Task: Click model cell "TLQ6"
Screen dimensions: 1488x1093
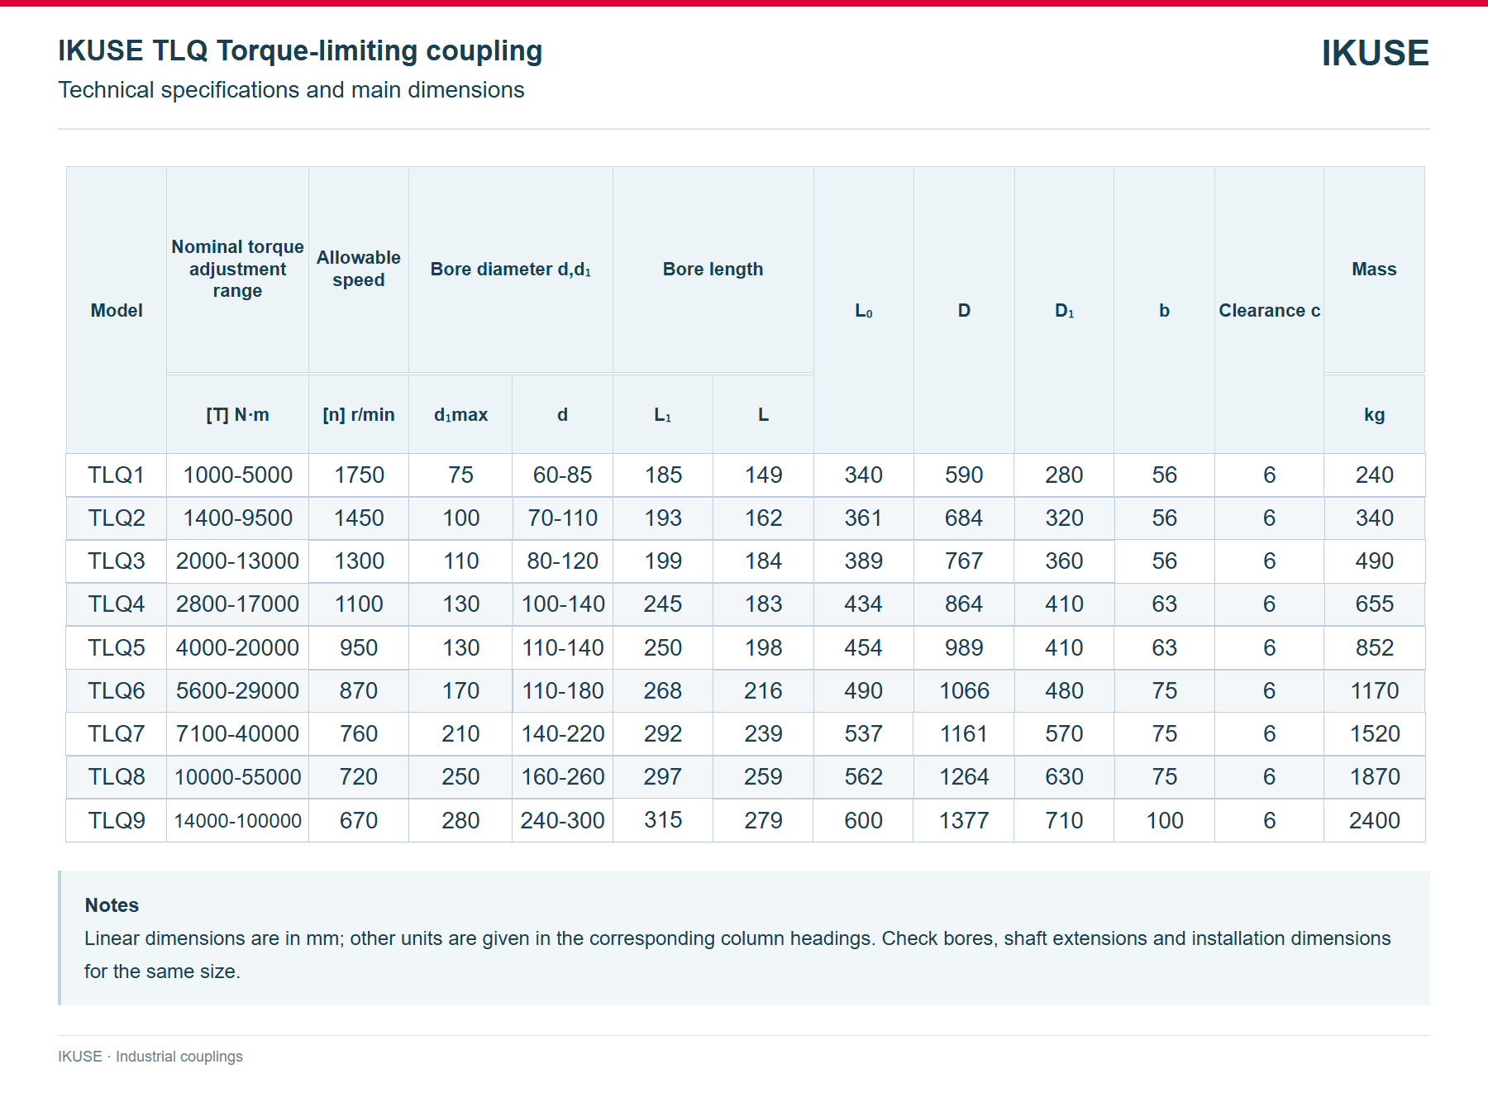Action: [x=117, y=691]
